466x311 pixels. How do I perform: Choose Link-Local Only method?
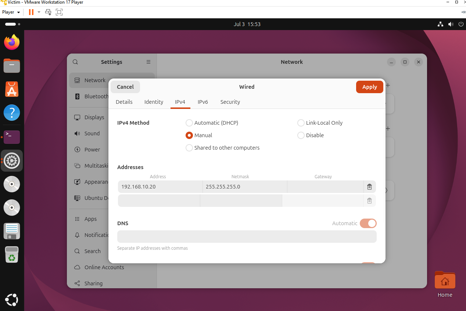point(320,123)
